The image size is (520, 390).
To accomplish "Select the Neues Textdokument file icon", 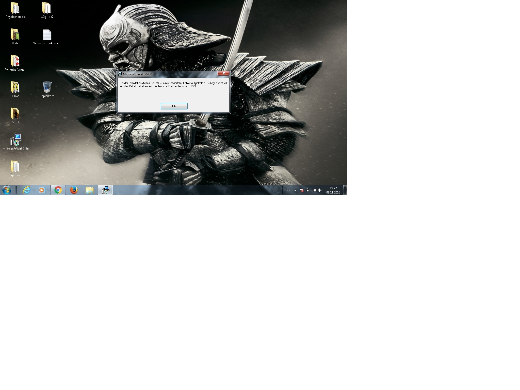I will pos(47,37).
